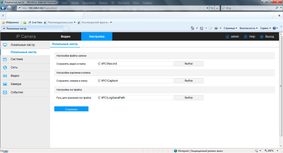Viewport: 283px width, 153px height.
Task: Click the admin username text
Action: coord(235,37)
